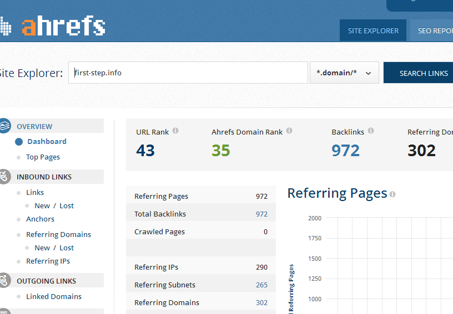Click the 2000 axis label on chart
Image resolution: width=453 pixels, height=314 pixels.
click(x=315, y=218)
